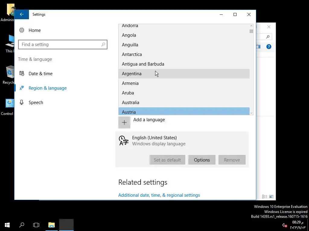
Task: Switch background window to large icons view
Action: click(x=271, y=197)
